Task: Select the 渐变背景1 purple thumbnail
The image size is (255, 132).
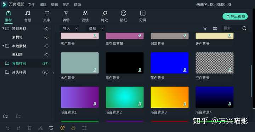Action: tap(80, 97)
